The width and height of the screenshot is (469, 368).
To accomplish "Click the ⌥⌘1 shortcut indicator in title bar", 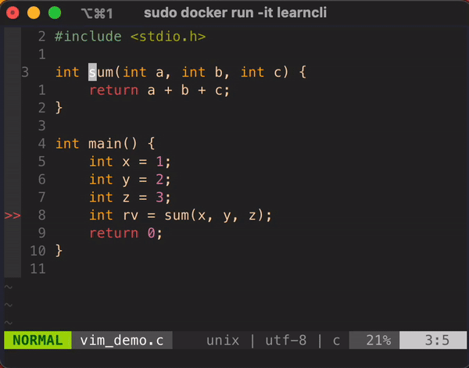I will (97, 13).
